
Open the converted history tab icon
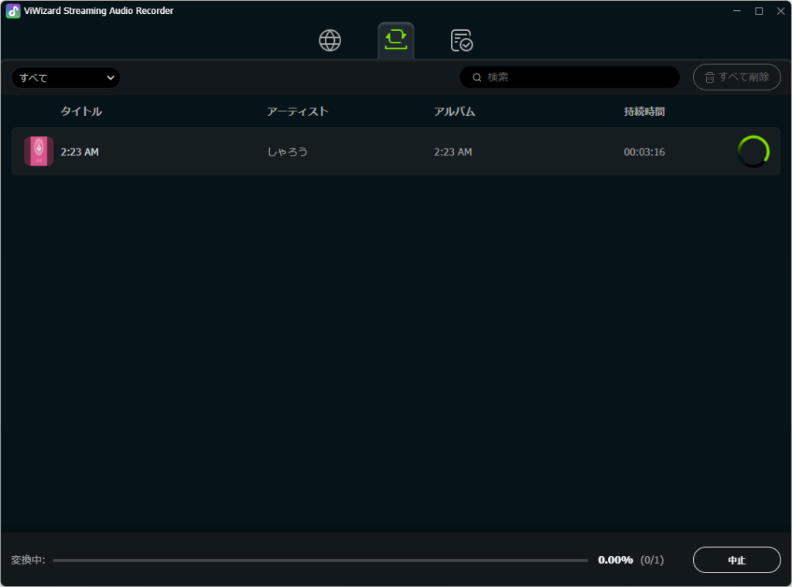pyautogui.click(x=462, y=40)
